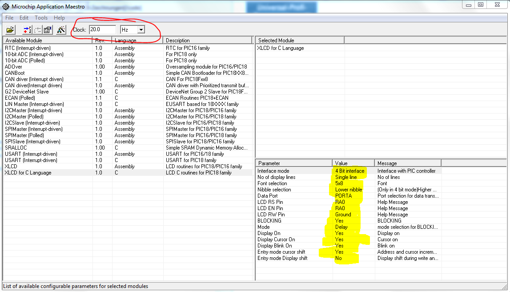Open the Help menu

(x=59, y=17)
